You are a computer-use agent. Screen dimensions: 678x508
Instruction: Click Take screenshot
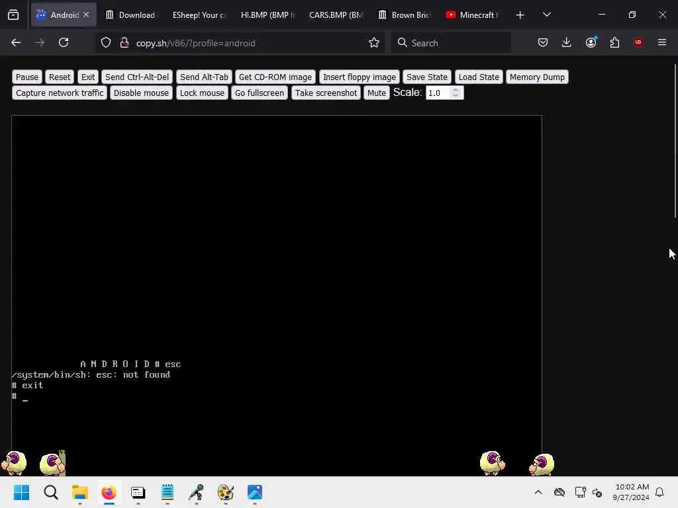point(326,93)
